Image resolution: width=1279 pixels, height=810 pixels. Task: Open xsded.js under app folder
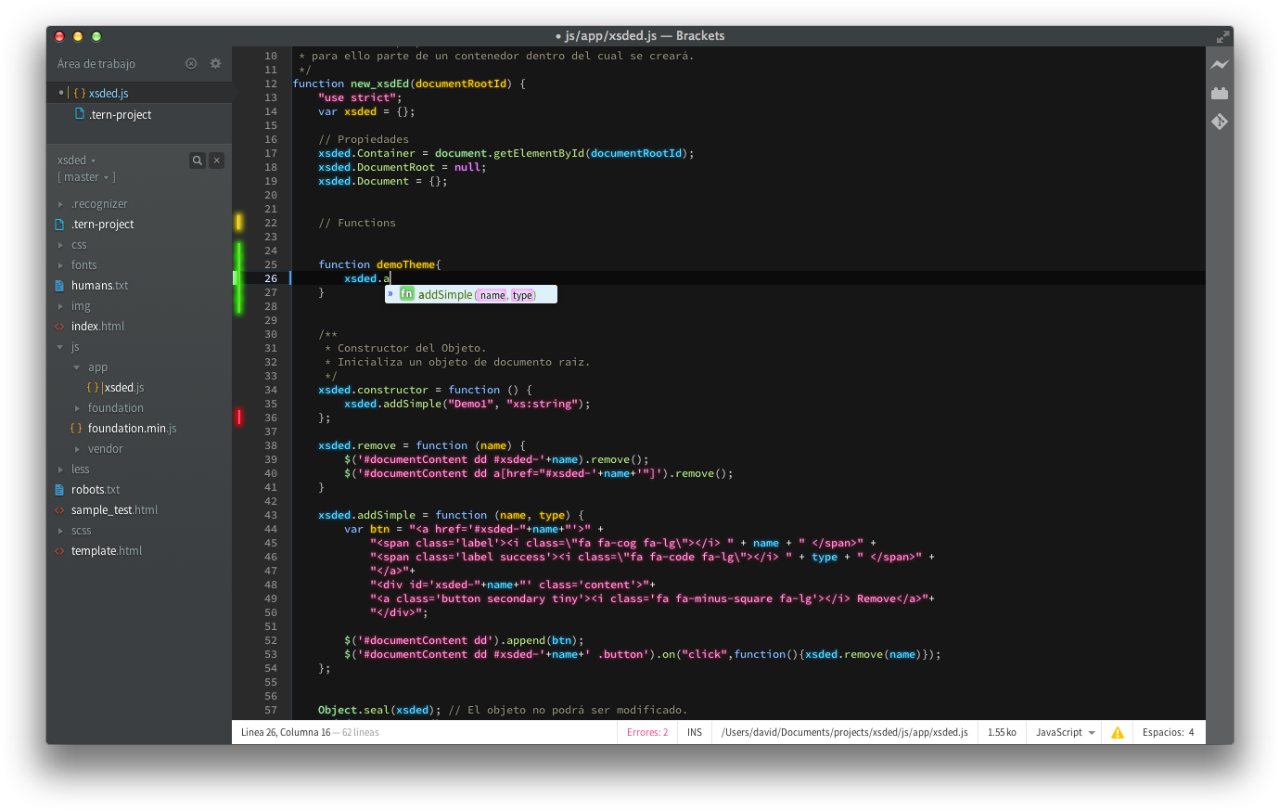tap(124, 388)
